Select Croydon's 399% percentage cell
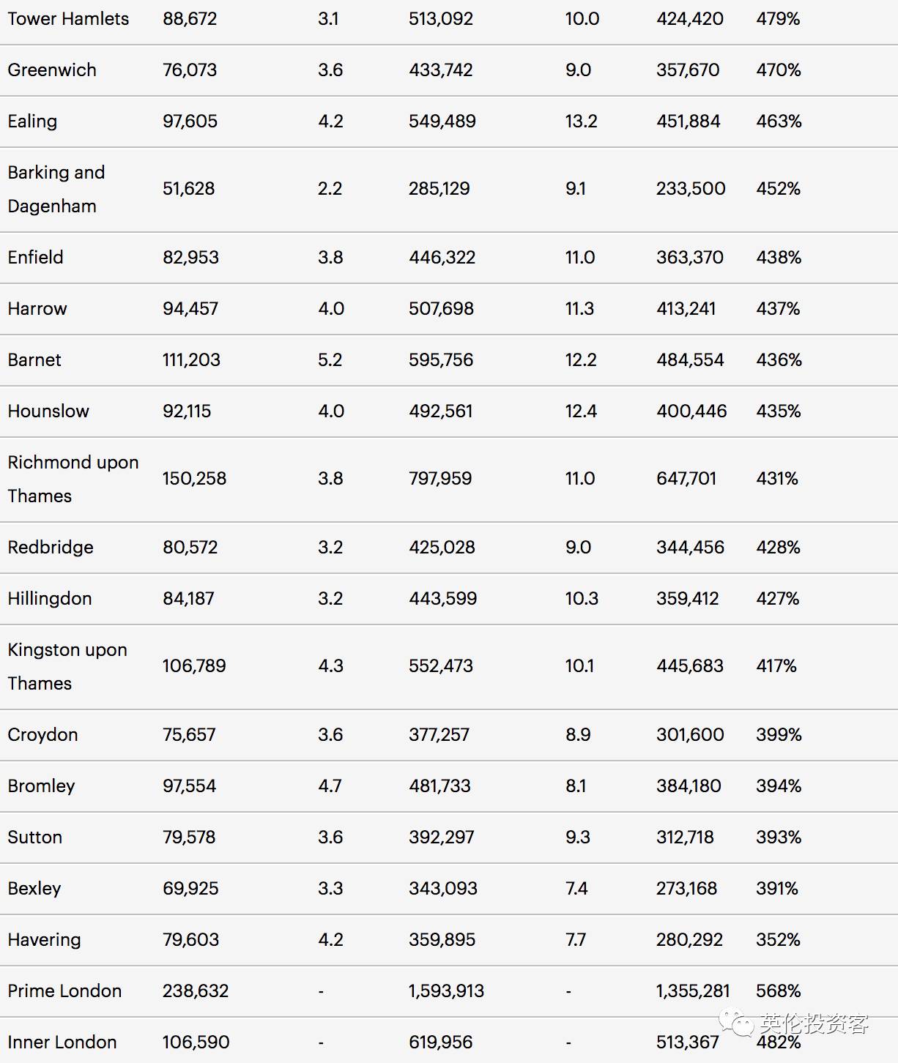Image resolution: width=898 pixels, height=1063 pixels. (x=779, y=735)
